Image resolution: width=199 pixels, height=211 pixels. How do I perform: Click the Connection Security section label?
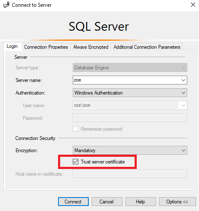coord(35,138)
